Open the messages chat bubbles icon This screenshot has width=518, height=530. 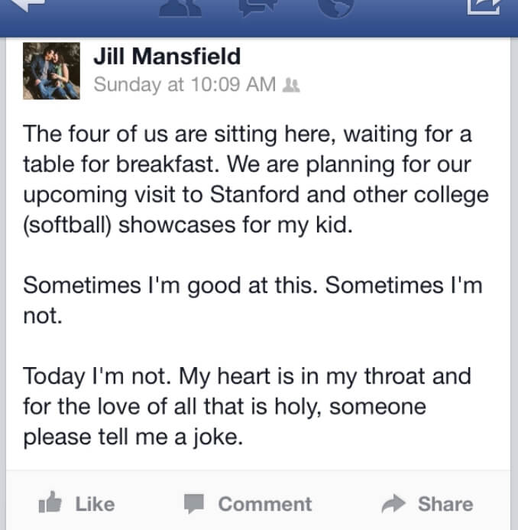[x=258, y=7]
